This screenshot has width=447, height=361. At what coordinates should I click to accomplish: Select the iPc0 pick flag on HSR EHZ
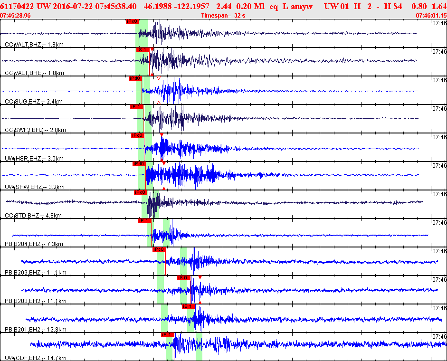pos(137,135)
